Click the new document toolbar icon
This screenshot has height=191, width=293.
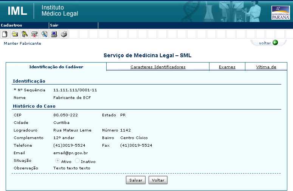(x=5, y=34)
